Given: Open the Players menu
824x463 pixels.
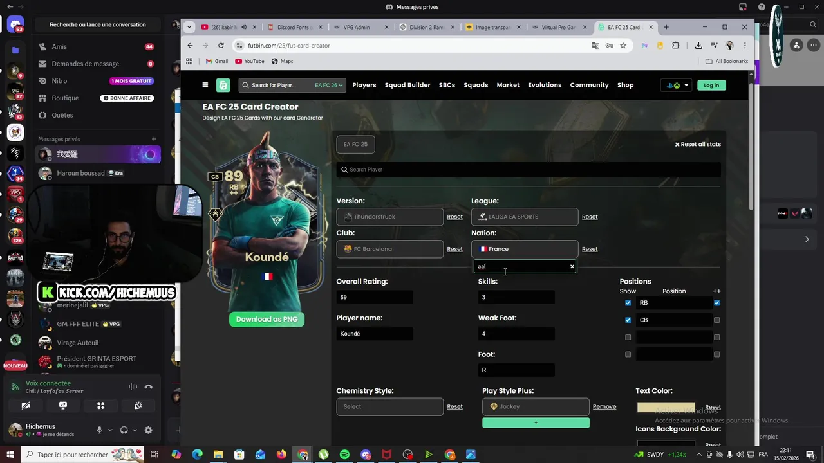Looking at the screenshot, I should pyautogui.click(x=364, y=85).
